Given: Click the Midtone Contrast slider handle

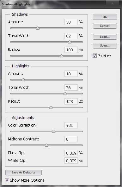Looking at the screenshot, I should pyautogui.click(x=46, y=145).
